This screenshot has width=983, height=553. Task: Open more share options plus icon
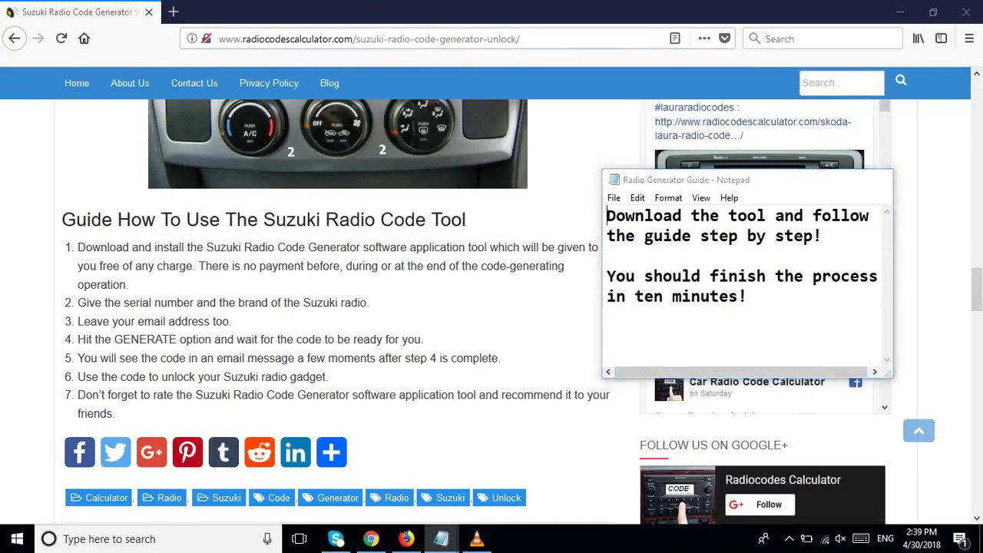click(332, 452)
